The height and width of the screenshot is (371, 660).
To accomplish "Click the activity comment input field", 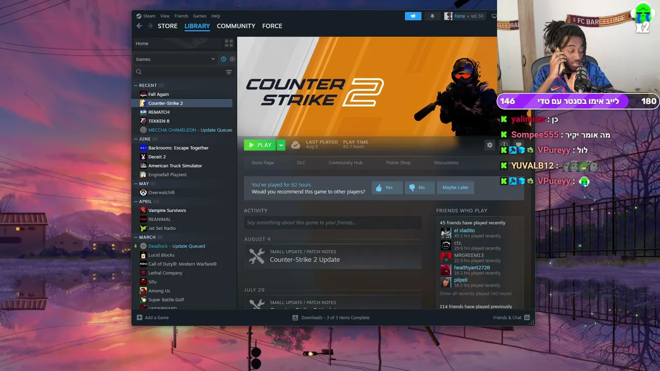I will [333, 223].
